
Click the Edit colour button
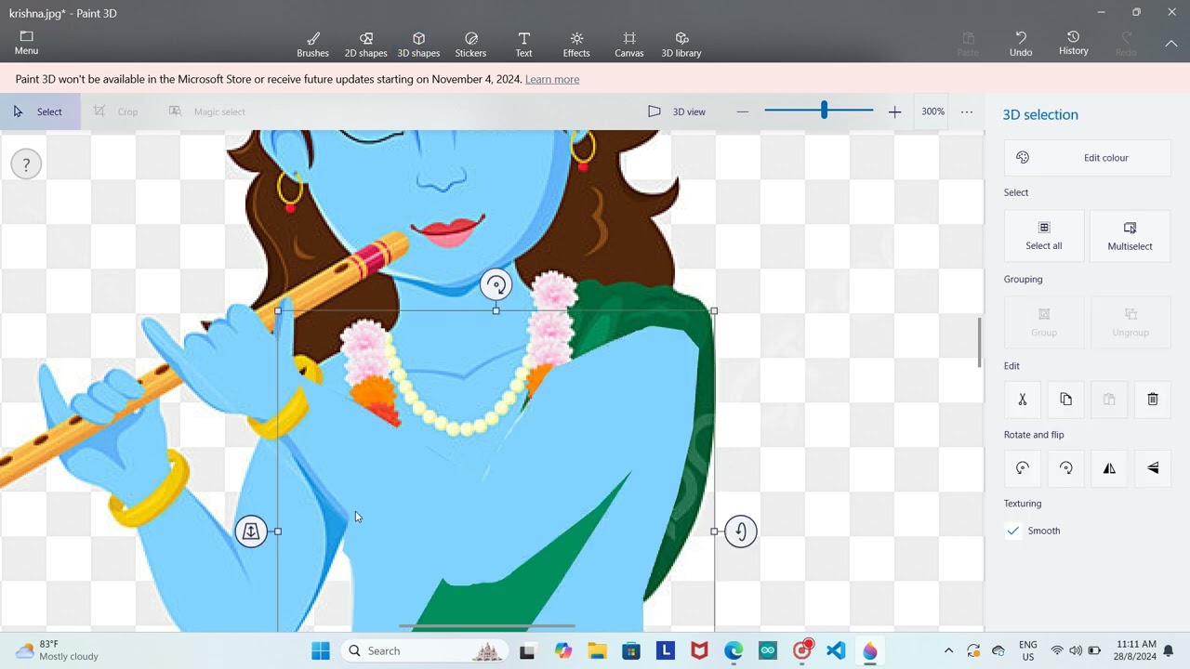pos(1087,158)
